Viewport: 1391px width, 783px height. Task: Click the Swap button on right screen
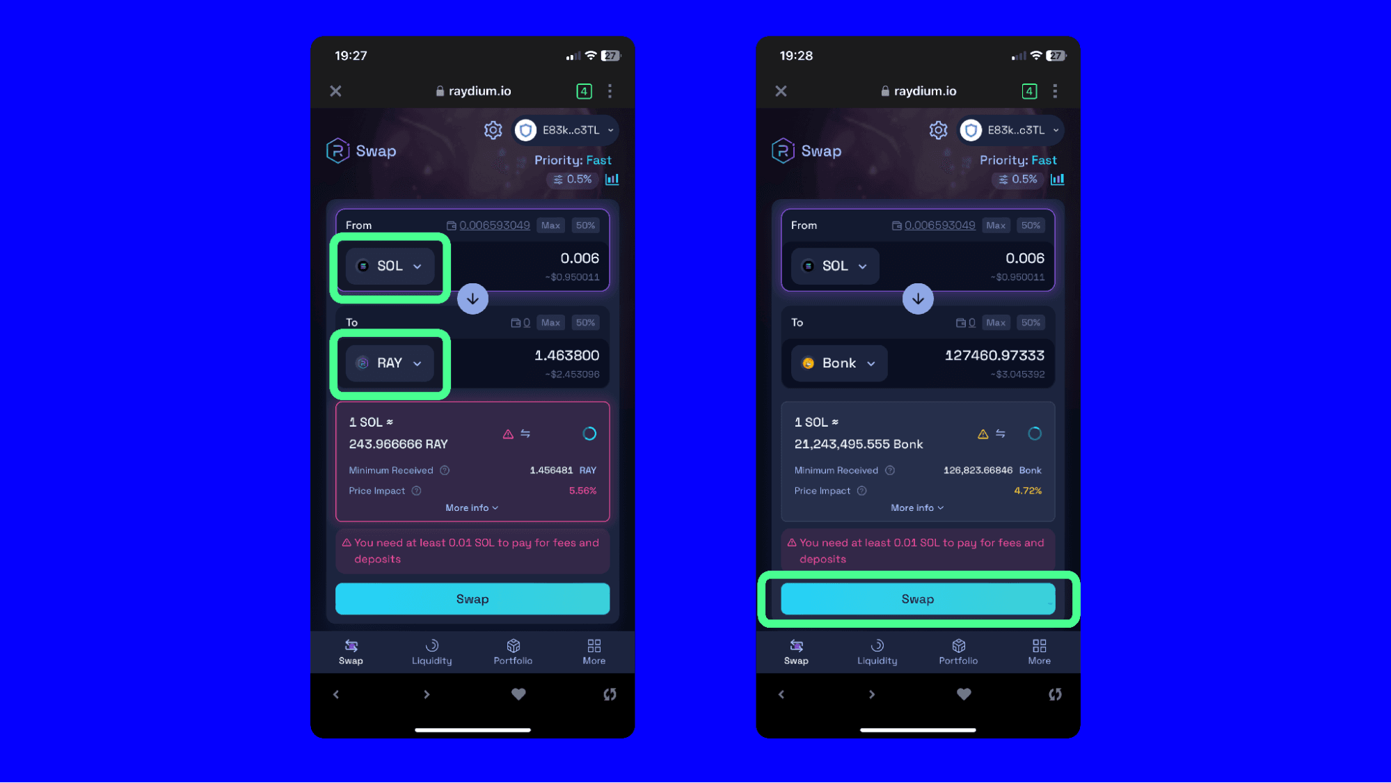[x=918, y=598]
